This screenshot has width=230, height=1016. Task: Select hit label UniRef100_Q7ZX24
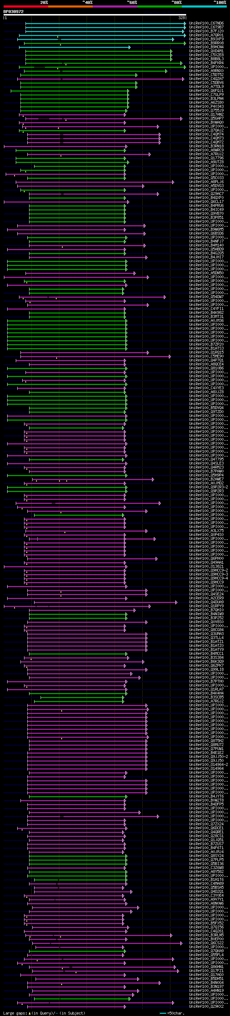point(206,824)
